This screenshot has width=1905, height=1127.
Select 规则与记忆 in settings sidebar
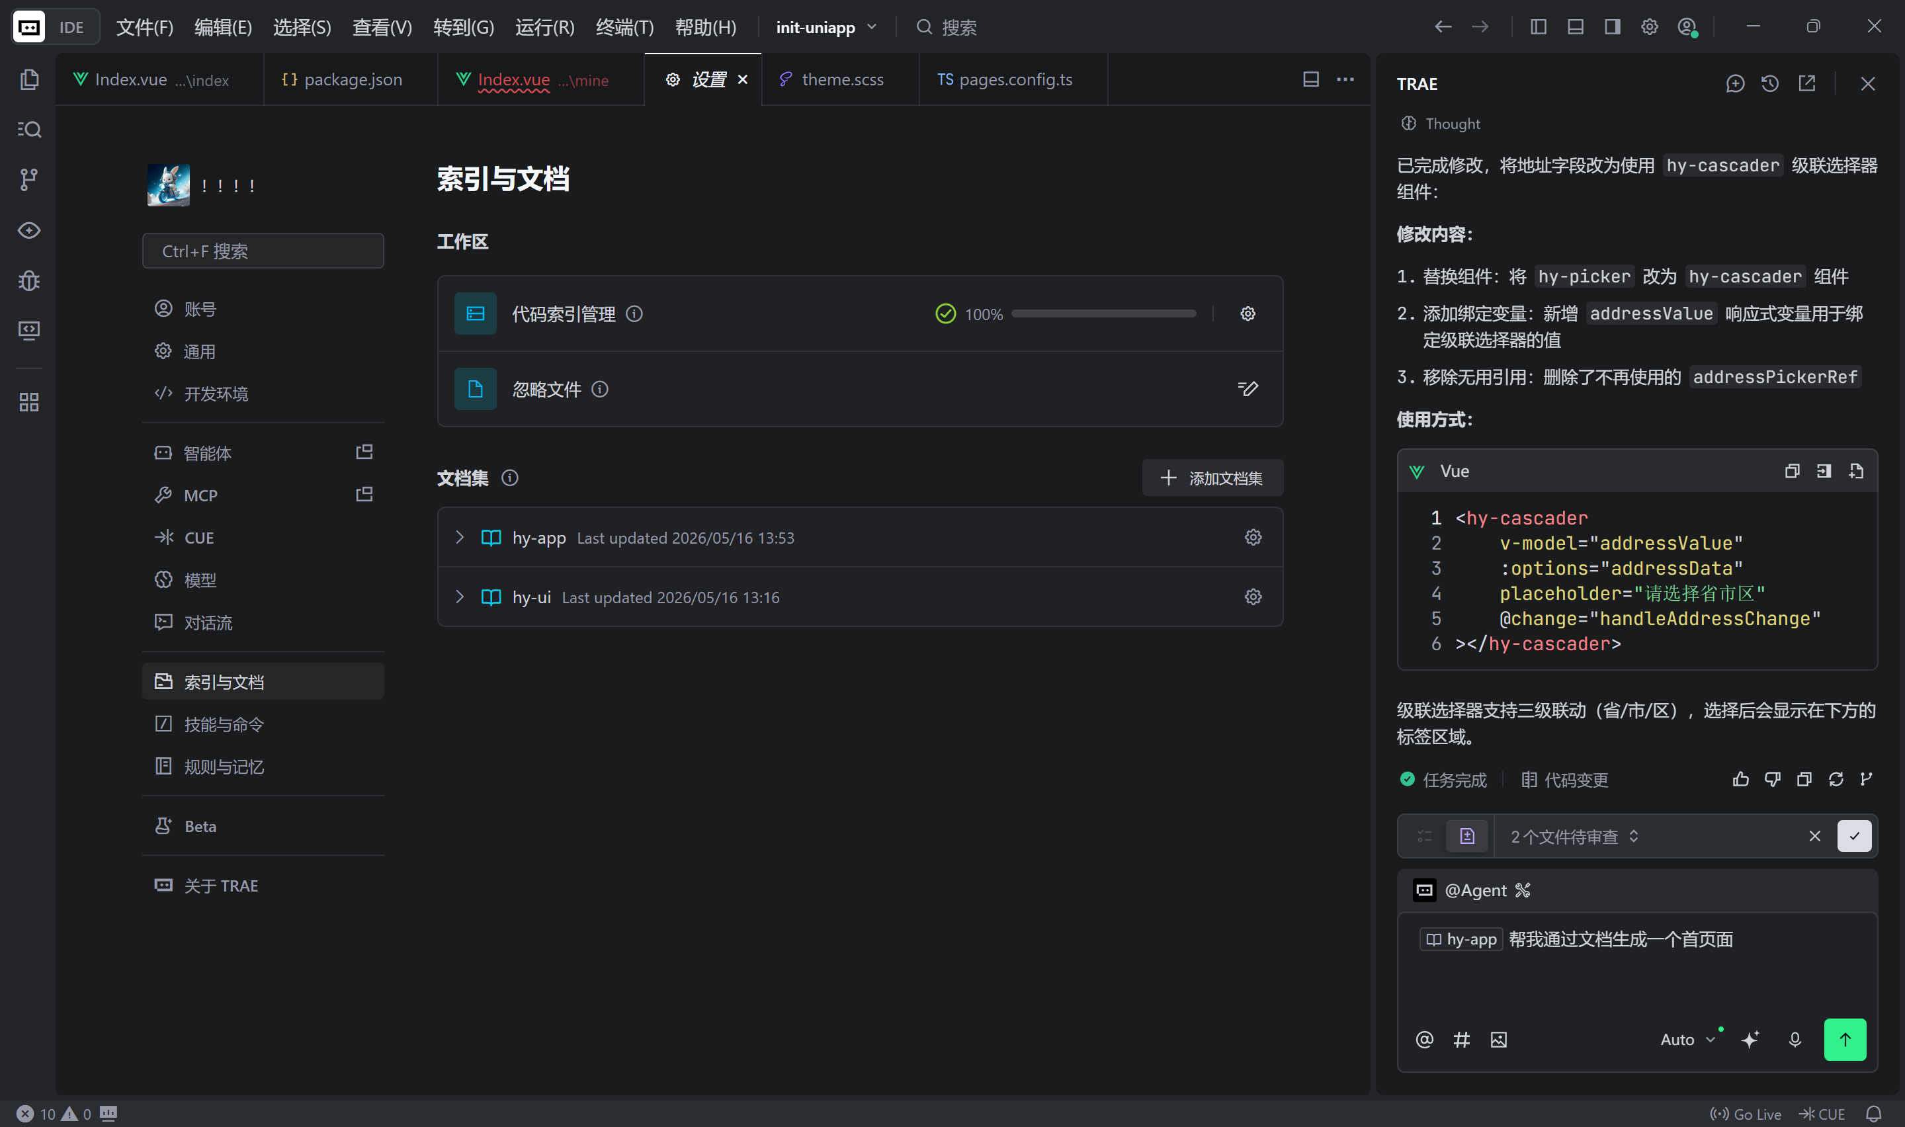click(263, 767)
